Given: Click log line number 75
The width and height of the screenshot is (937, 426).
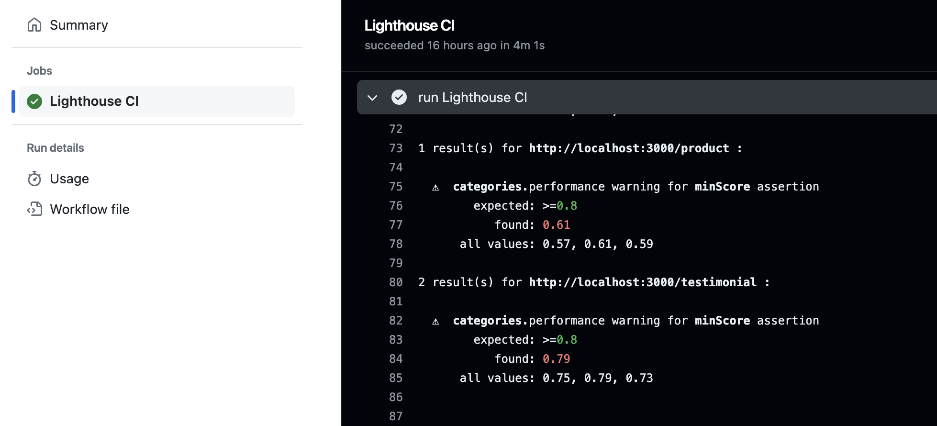Looking at the screenshot, I should (x=396, y=187).
